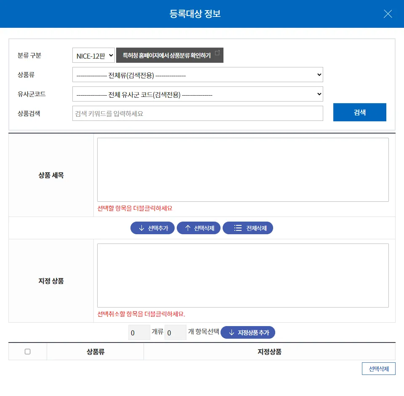Screen dimensions: 404x396
Task: Toggle the select-all checkbox in table header
Action: 28,351
